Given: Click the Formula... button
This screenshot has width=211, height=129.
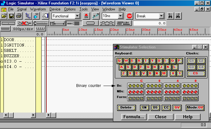Looking at the screenshot, I should click(x=134, y=117).
